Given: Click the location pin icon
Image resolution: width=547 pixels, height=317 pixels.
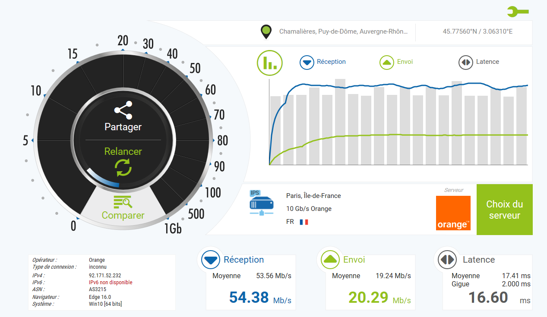Looking at the screenshot, I should [266, 32].
